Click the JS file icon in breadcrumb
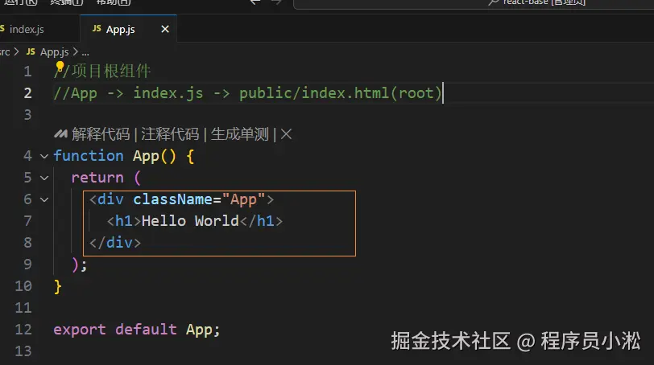Screen dimensions: 654x365 coord(31,51)
